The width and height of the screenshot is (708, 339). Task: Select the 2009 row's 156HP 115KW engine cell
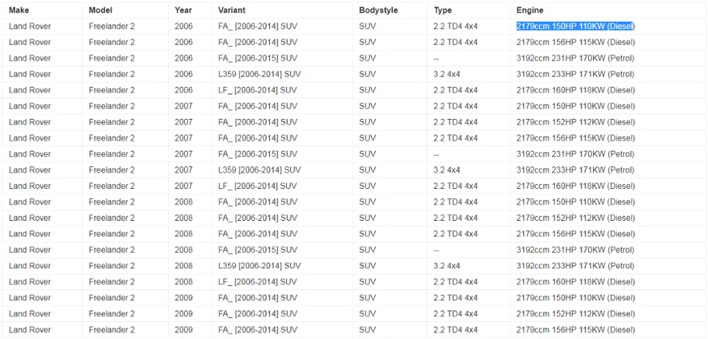point(575,330)
